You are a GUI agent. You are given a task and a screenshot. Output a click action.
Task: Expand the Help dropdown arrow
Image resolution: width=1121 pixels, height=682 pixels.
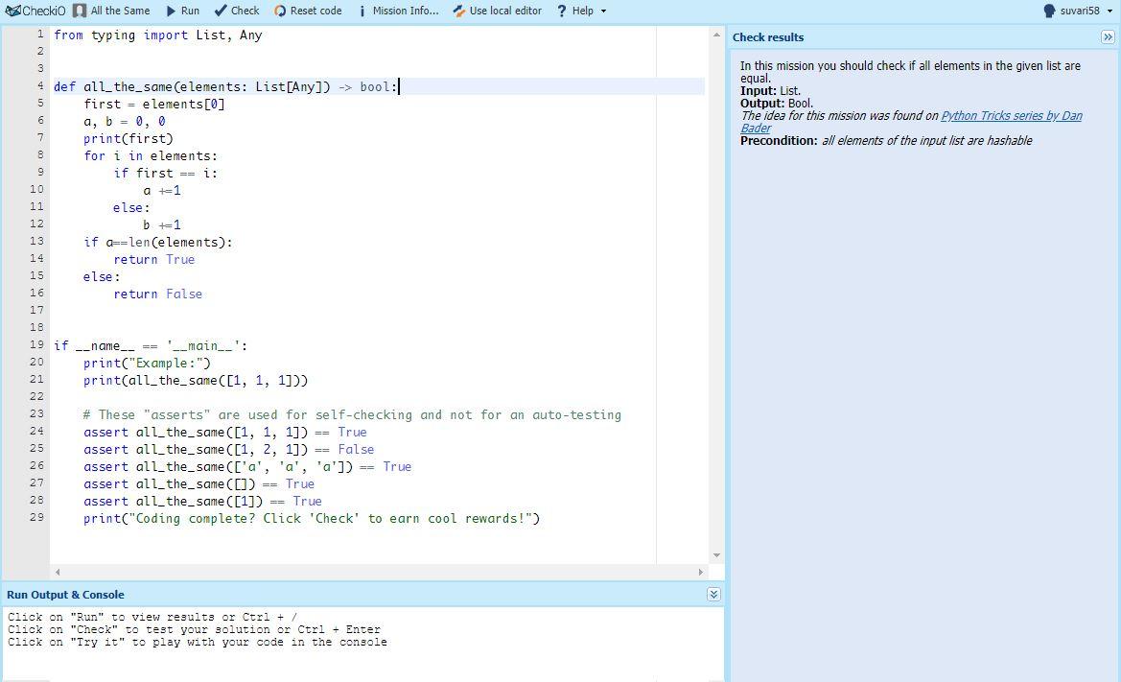point(603,12)
